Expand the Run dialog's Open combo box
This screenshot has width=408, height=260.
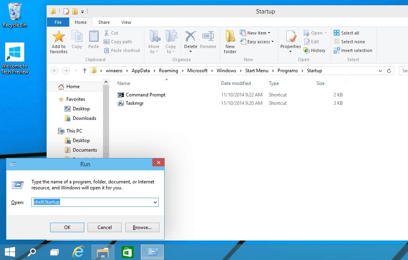[155, 202]
